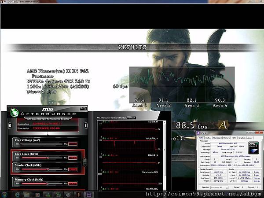
Task: Click the Code Name Deneb field
Action: 220,147
